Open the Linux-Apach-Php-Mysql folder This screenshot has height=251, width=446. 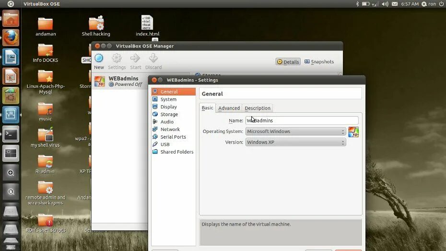tap(46, 82)
